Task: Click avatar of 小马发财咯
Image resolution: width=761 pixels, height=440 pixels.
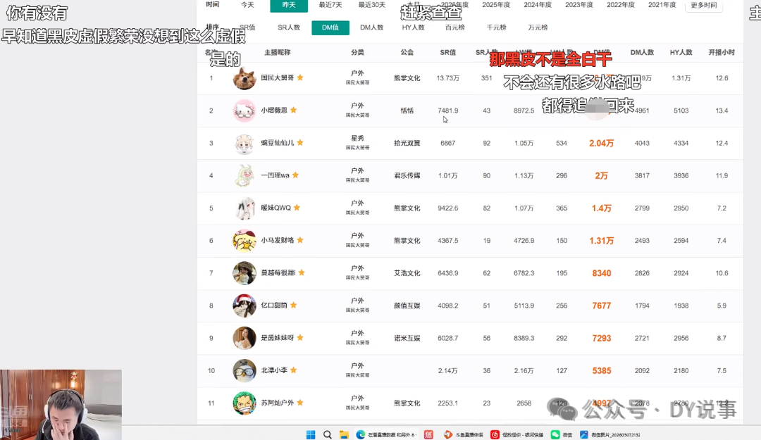Action: [245, 241]
